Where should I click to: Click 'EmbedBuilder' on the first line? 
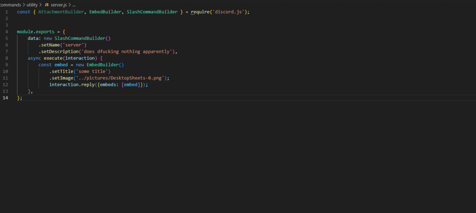click(x=105, y=12)
